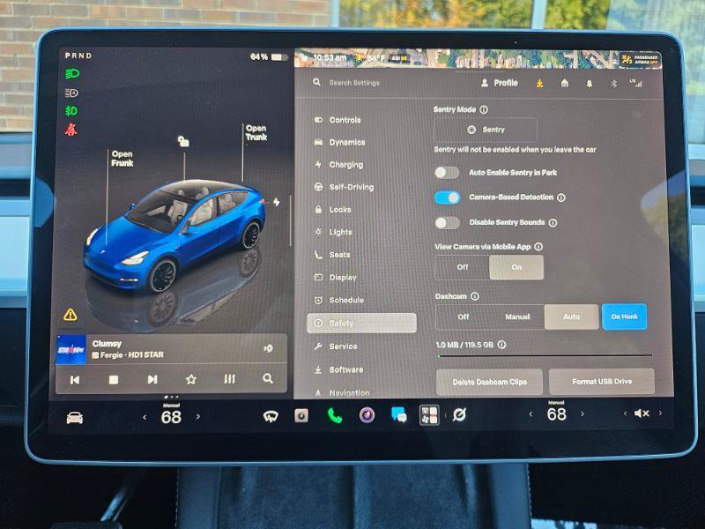Lower passenger temperature with left chevron
Viewport: 705px width, 529px height.
point(531,414)
